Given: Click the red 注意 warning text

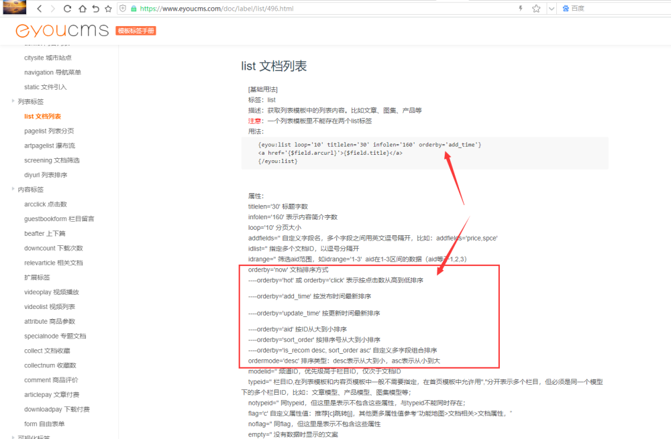Looking at the screenshot, I should tap(254, 121).
